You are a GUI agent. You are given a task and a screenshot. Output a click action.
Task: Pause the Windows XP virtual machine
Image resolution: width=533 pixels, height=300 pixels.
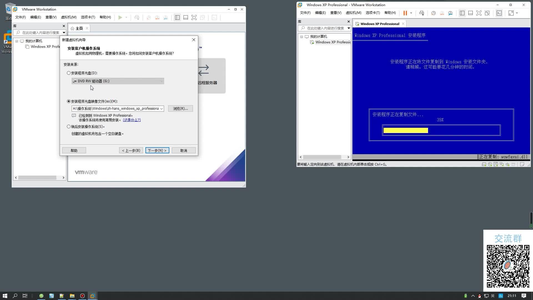pyautogui.click(x=405, y=13)
